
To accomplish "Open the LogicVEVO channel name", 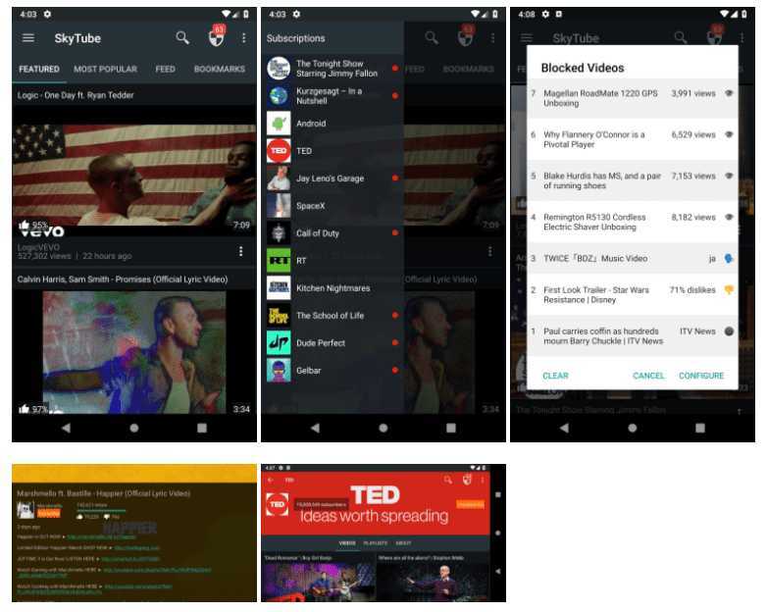I will click(x=38, y=247).
